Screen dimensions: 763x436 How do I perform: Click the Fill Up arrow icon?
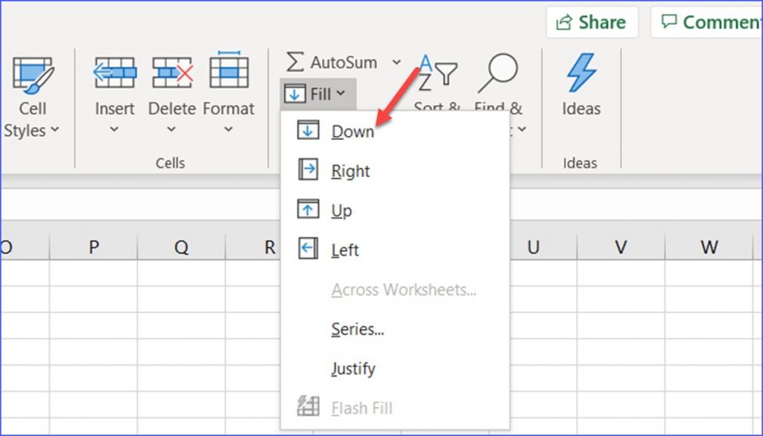point(307,209)
